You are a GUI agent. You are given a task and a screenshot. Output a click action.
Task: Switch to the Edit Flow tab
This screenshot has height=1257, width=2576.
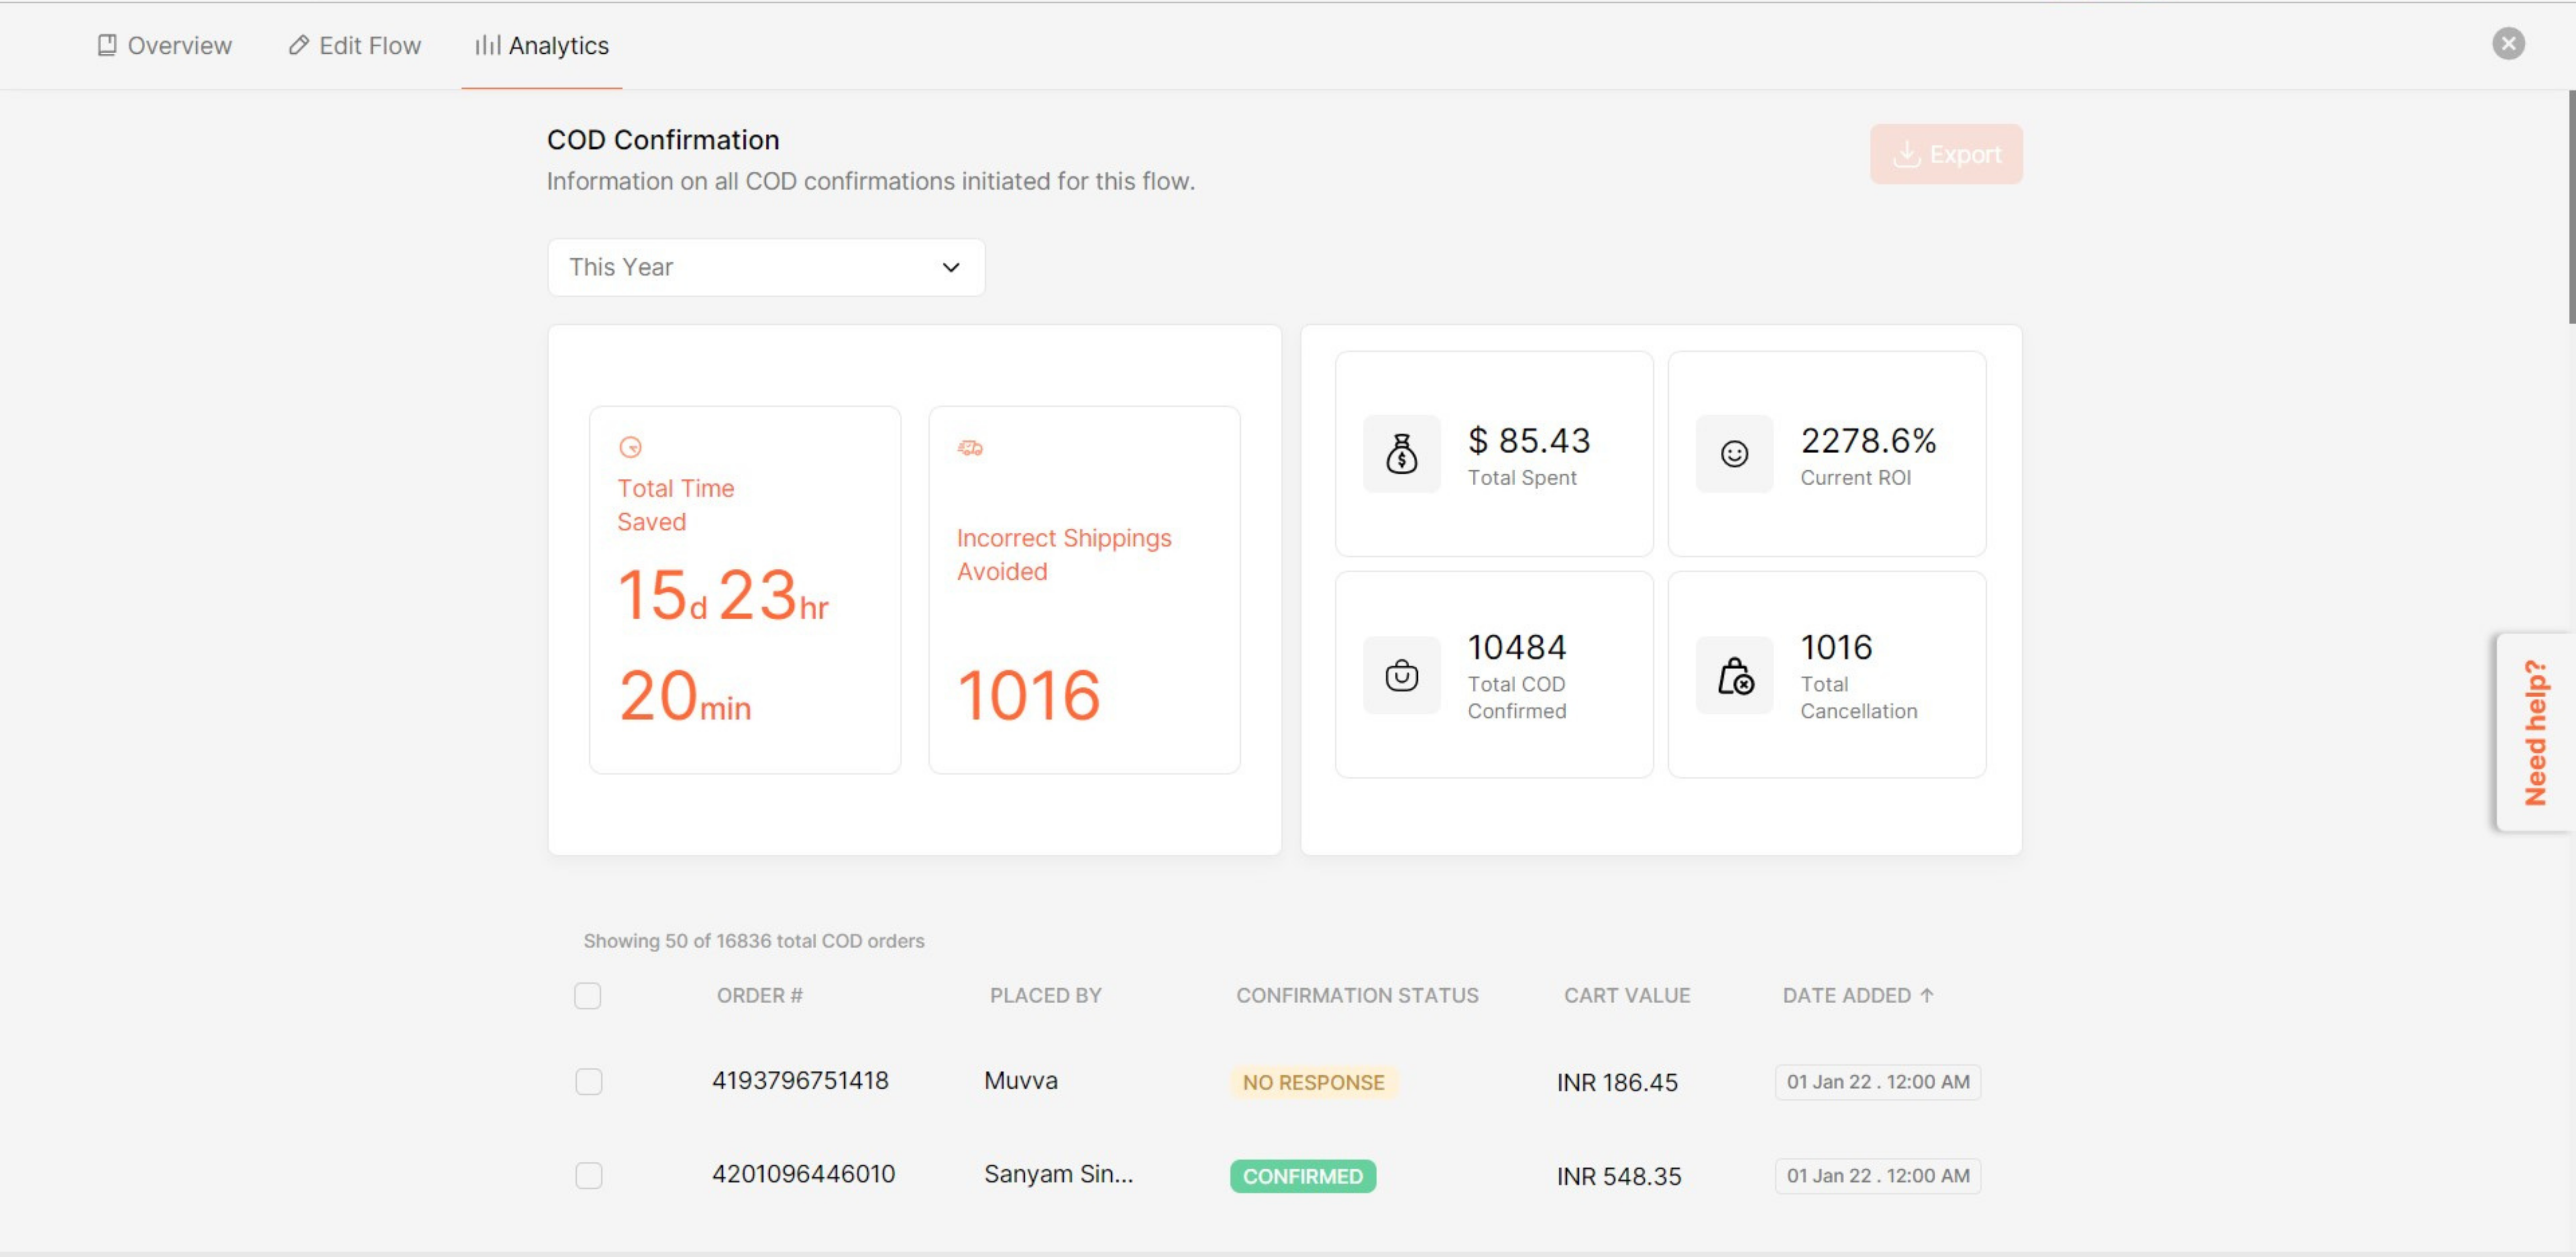pos(354,46)
